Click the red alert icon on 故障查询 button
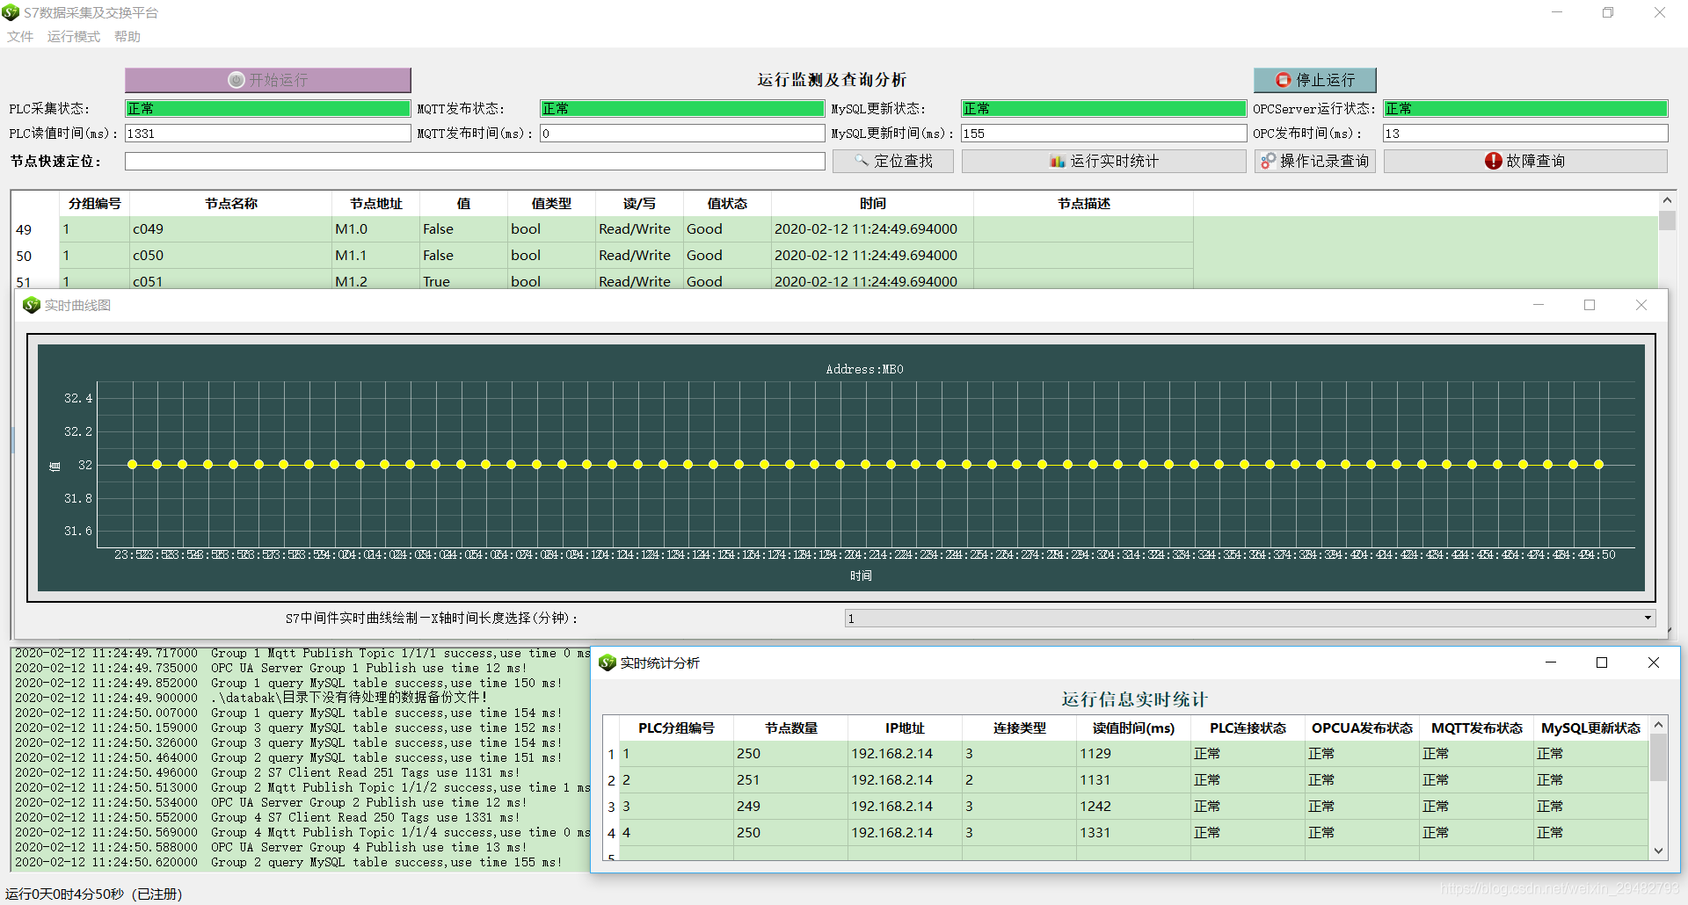Image resolution: width=1688 pixels, height=905 pixels. click(1494, 161)
